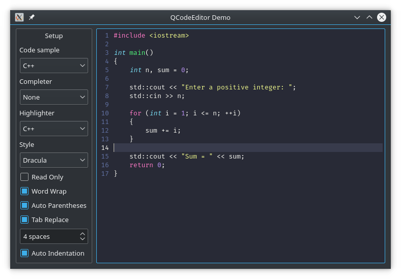
Task: Click the #include <iostream> line
Action: coord(151,36)
